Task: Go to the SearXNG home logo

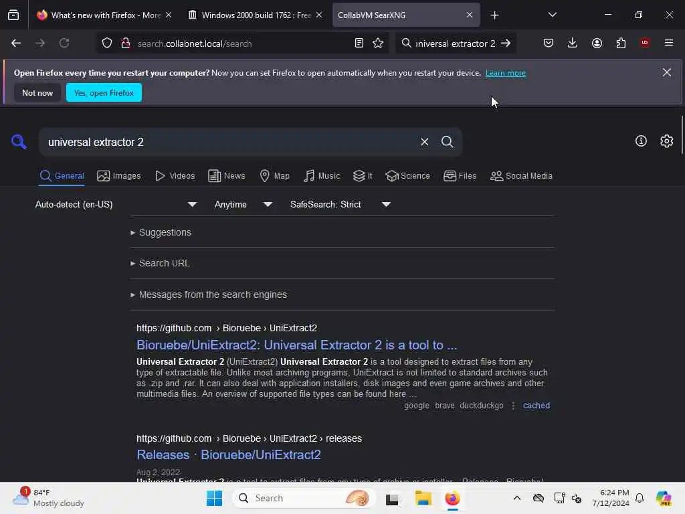Action: tap(19, 142)
